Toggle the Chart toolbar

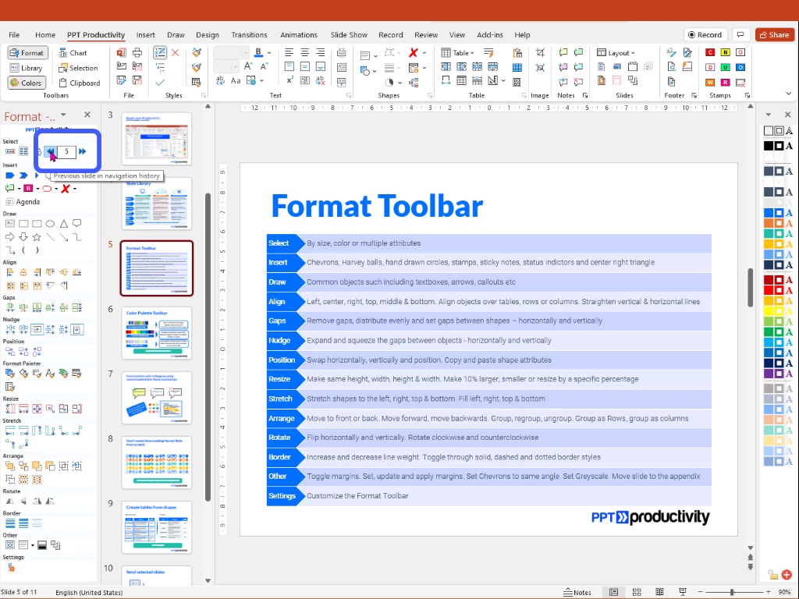point(73,52)
